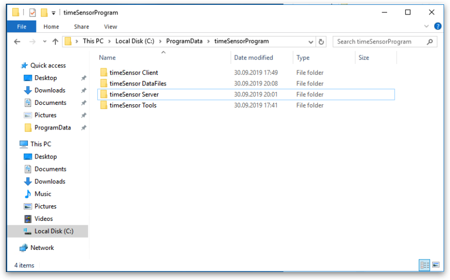450x280 pixels.
Task: Open pinned Pictures under Quick access
Action: (x=45, y=115)
